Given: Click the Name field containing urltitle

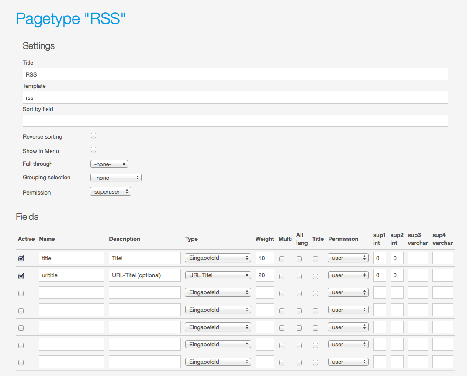Looking at the screenshot, I should pyautogui.click(x=72, y=275).
